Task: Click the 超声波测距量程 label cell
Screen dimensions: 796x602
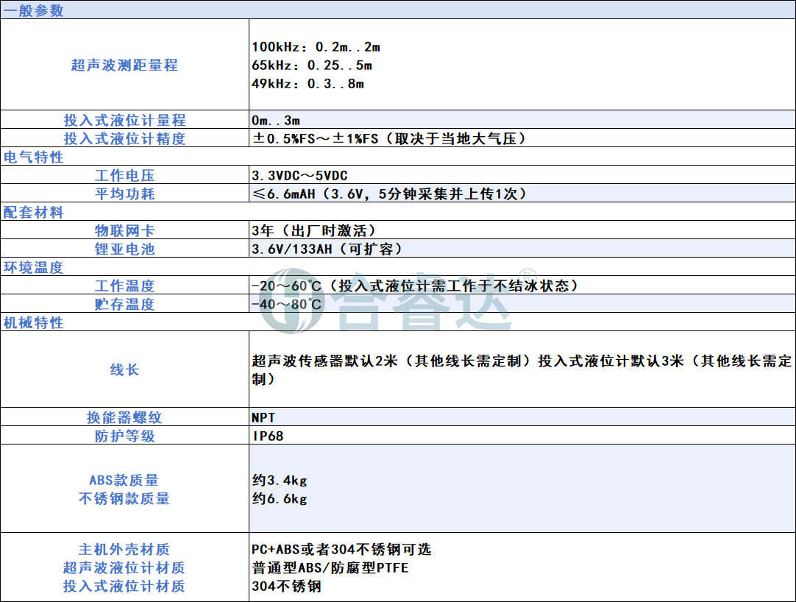Action: pos(124,65)
